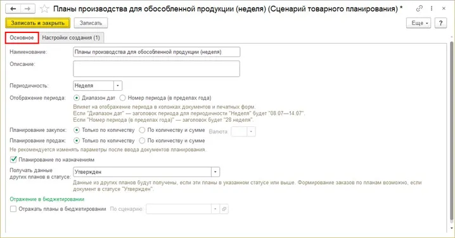This screenshot has width=455, height=238.
Task: Click into the "Описание" text area
Action: click(x=157, y=69)
